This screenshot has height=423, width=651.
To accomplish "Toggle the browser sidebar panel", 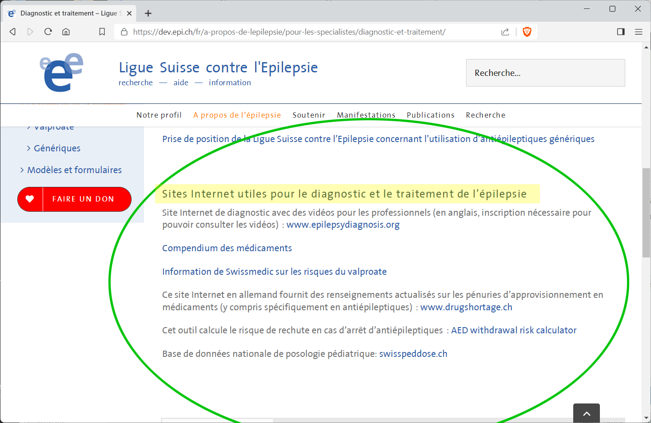I will pos(621,32).
